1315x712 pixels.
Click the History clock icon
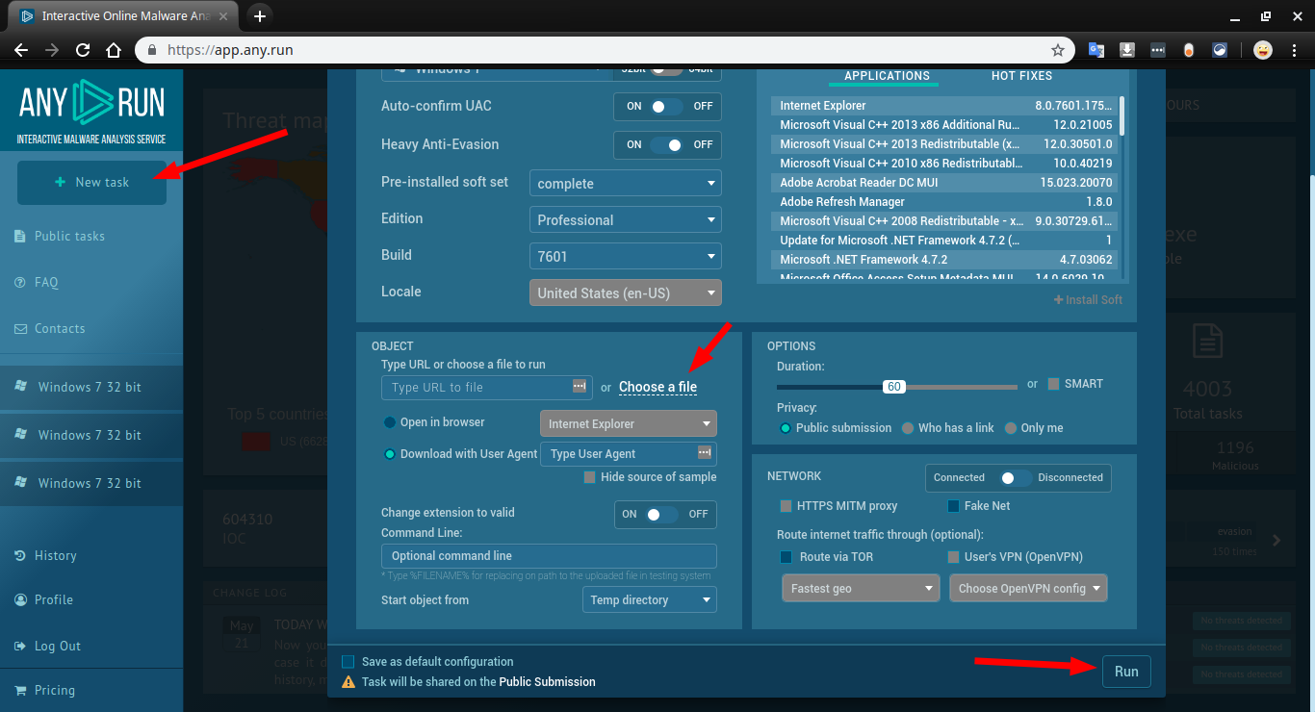20,555
